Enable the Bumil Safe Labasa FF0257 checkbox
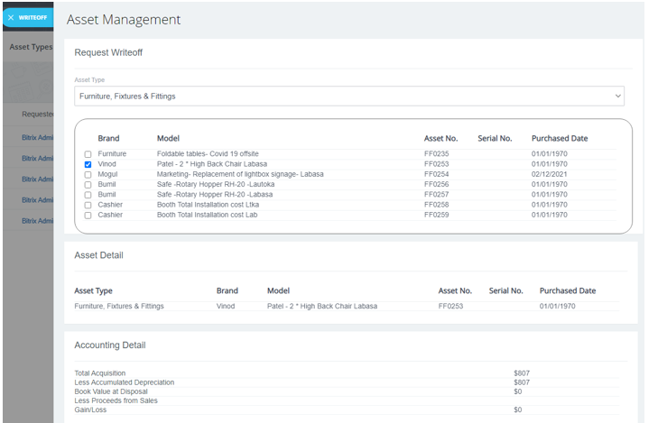This screenshot has height=423, width=667. tap(88, 195)
